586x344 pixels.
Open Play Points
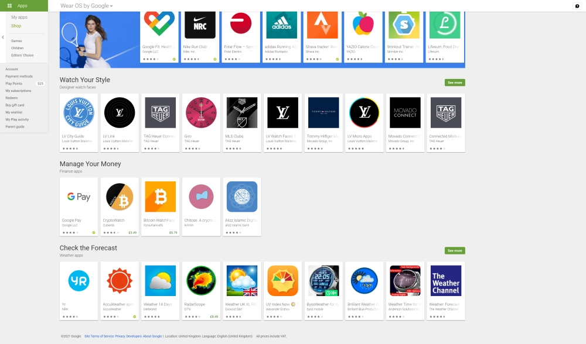(14, 84)
